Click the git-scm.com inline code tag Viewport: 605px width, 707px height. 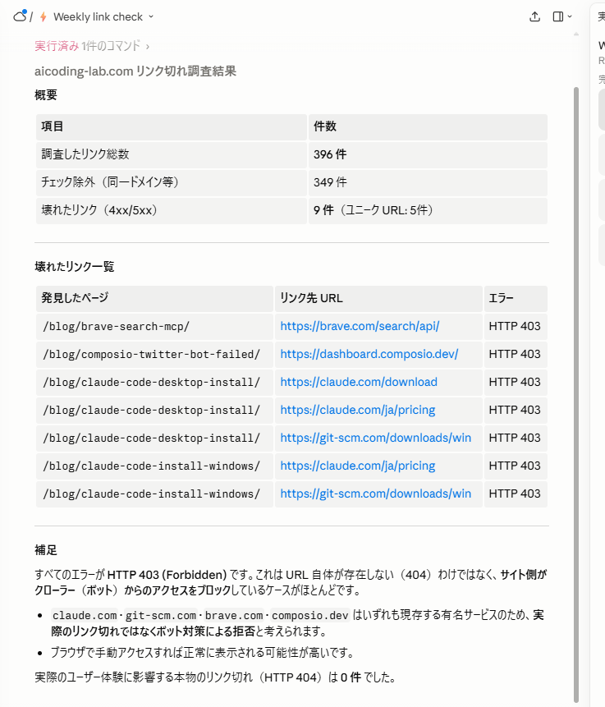161,616
